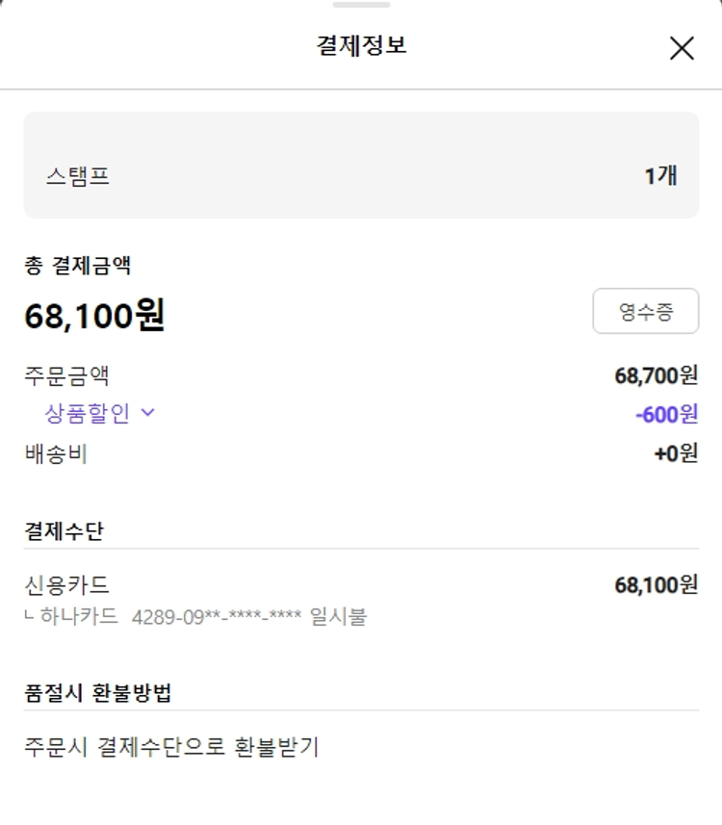Click the purple -600원 discount amount
The width and height of the screenshot is (722, 825).
click(x=666, y=414)
